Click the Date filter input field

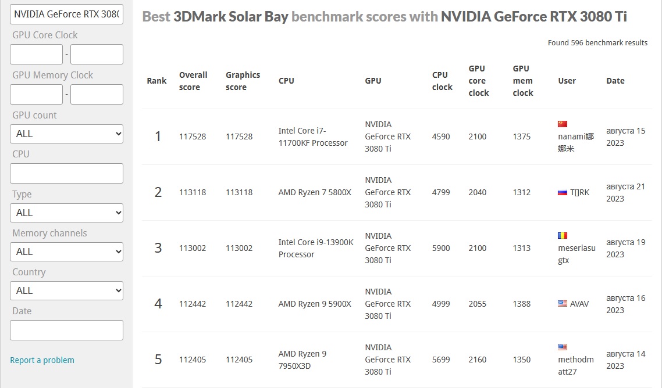[x=67, y=330]
